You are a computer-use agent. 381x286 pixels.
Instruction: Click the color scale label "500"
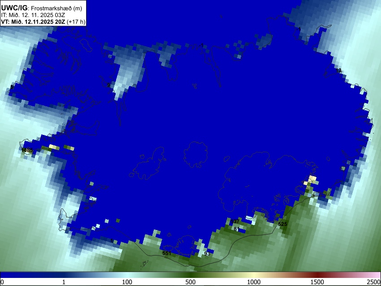(190, 282)
